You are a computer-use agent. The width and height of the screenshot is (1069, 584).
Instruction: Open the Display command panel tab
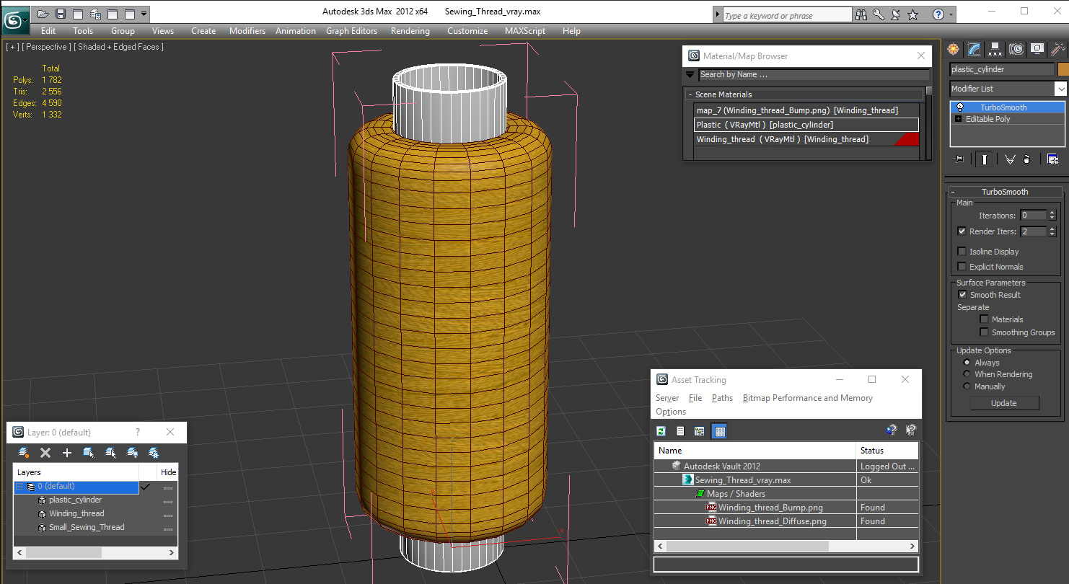click(1037, 49)
